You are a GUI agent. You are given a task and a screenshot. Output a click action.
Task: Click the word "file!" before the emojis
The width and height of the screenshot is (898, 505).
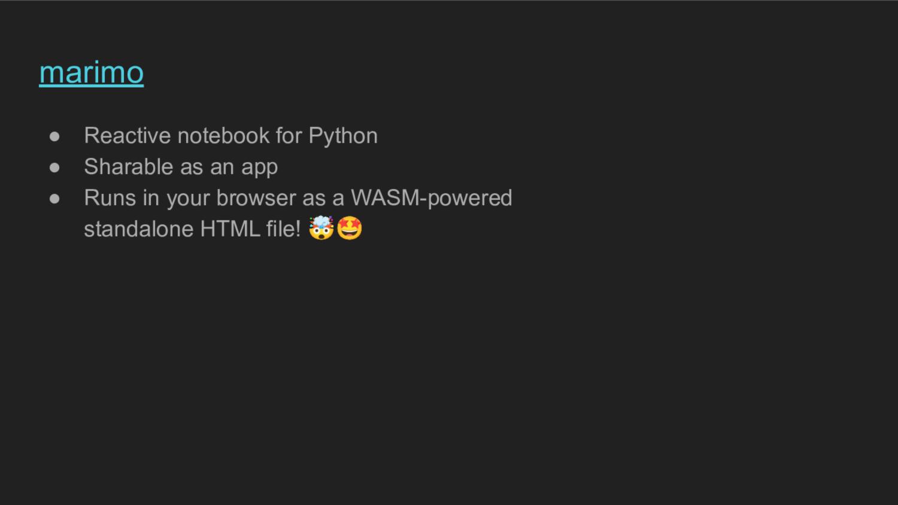283,229
